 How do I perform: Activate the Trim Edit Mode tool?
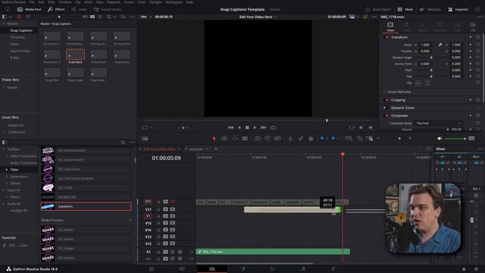(x=224, y=138)
